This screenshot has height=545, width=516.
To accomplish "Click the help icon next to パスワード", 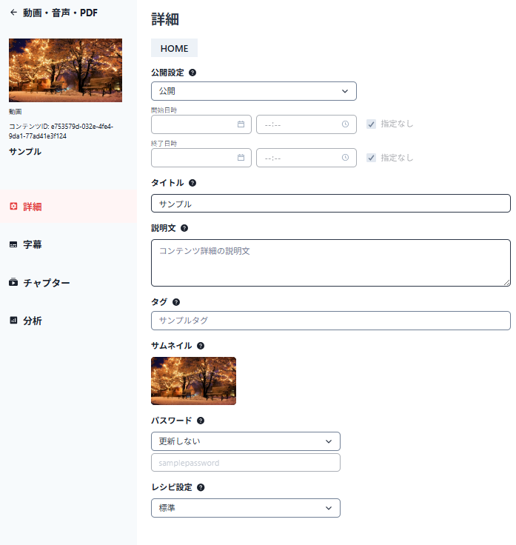I will tap(201, 421).
